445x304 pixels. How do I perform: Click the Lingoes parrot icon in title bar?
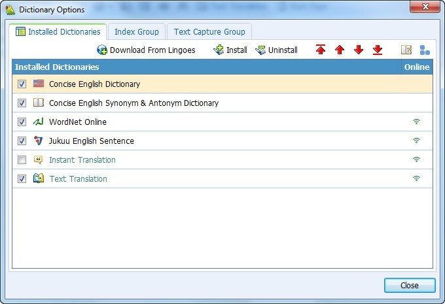point(10,10)
